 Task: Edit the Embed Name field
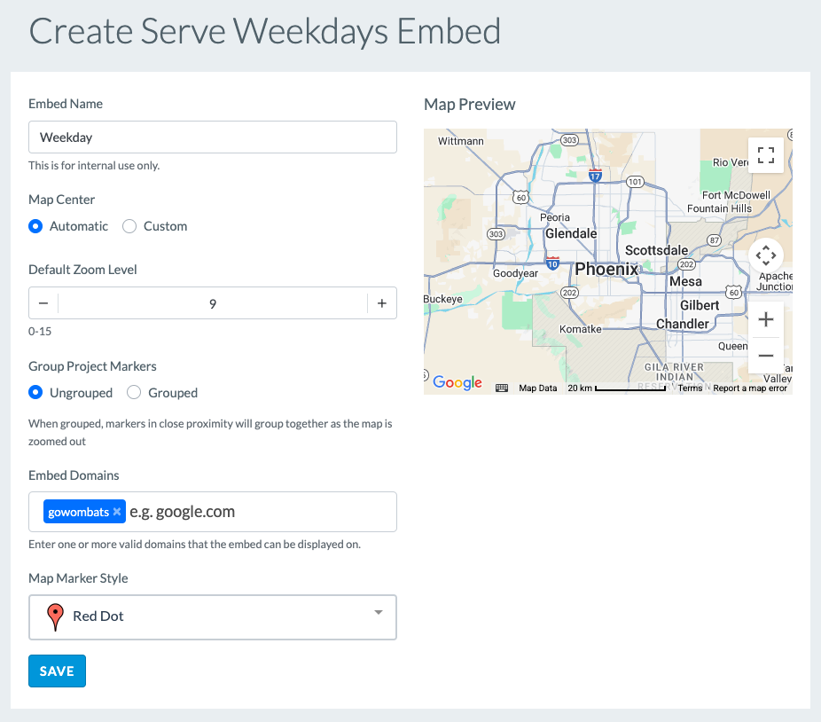[x=213, y=137]
